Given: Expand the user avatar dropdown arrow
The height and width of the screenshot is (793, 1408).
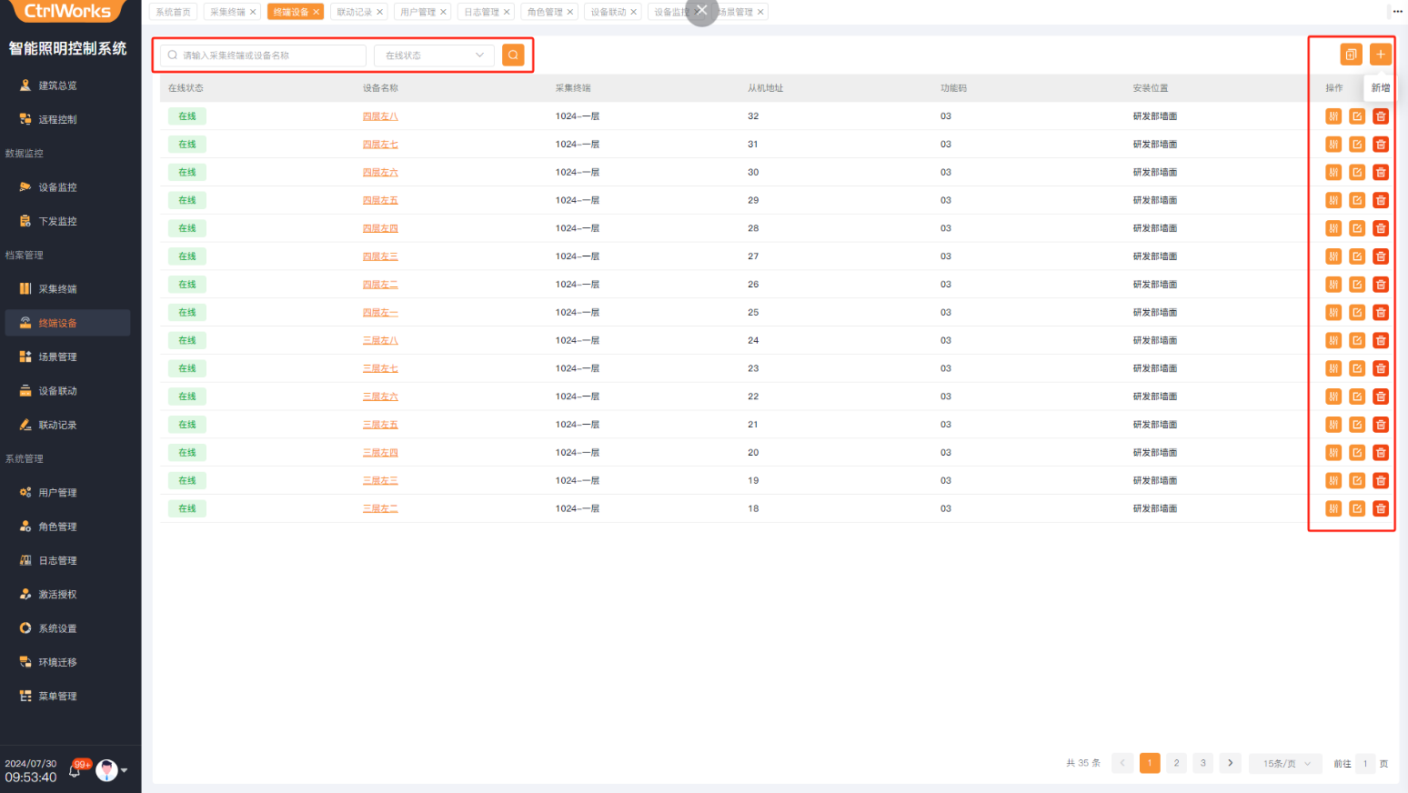Looking at the screenshot, I should (125, 770).
